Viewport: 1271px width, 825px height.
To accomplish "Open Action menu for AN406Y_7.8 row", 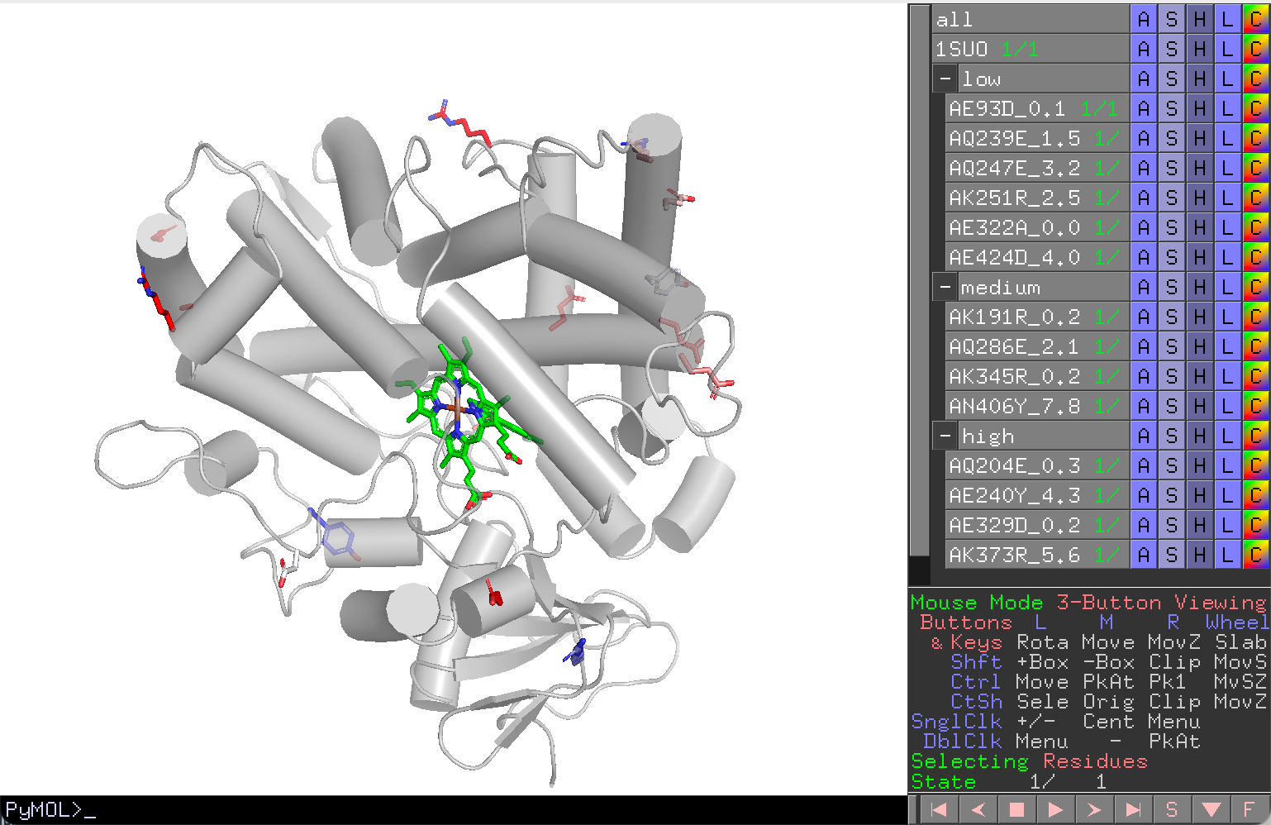I will click(1144, 406).
